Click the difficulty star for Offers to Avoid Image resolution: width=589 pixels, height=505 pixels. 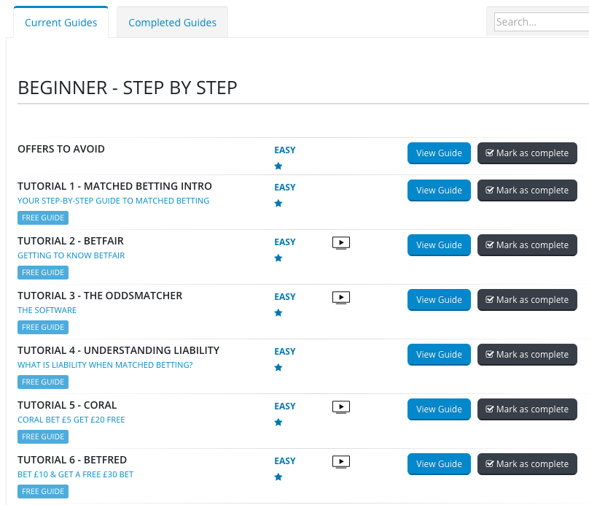(278, 166)
